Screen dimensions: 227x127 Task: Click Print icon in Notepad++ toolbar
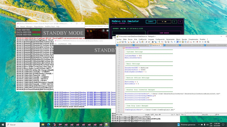(133, 42)
